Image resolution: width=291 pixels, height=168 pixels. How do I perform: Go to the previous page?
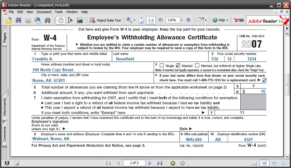[118, 163]
